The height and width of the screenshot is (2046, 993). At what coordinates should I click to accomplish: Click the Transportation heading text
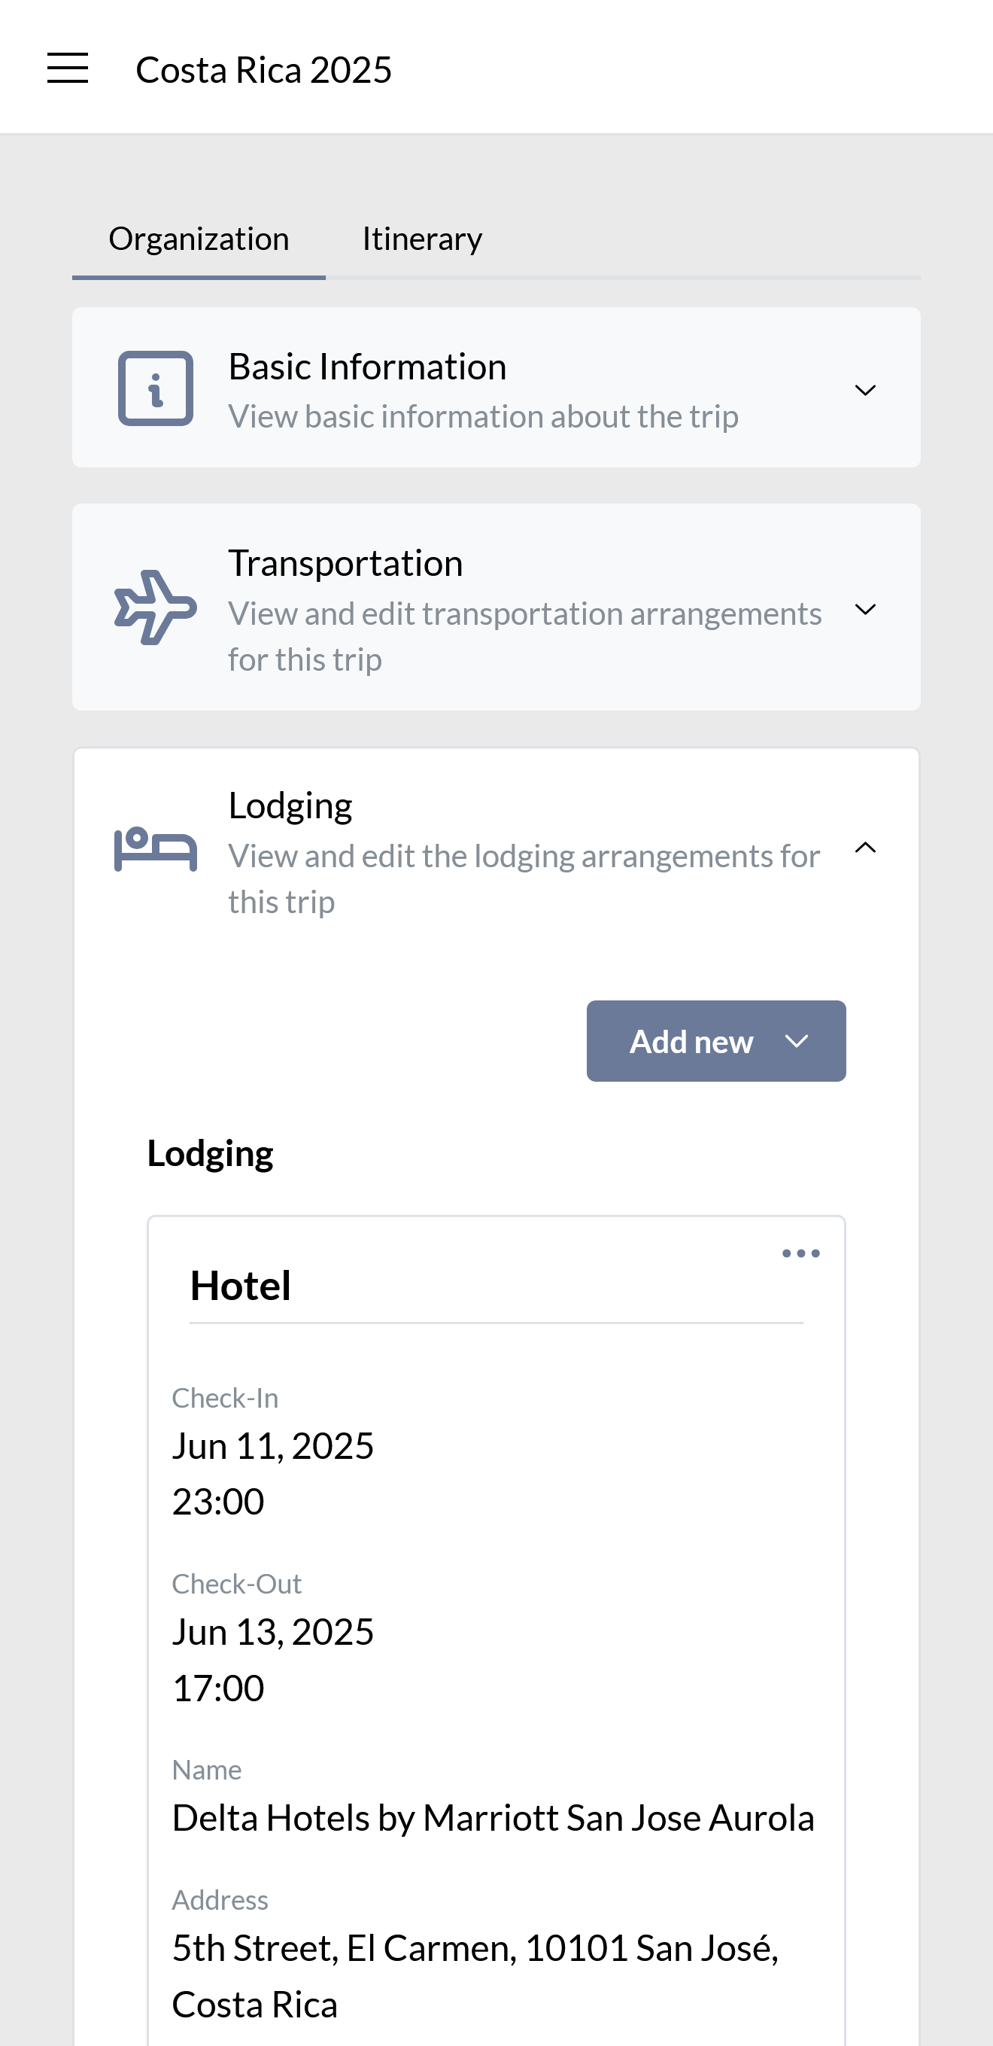tap(345, 563)
